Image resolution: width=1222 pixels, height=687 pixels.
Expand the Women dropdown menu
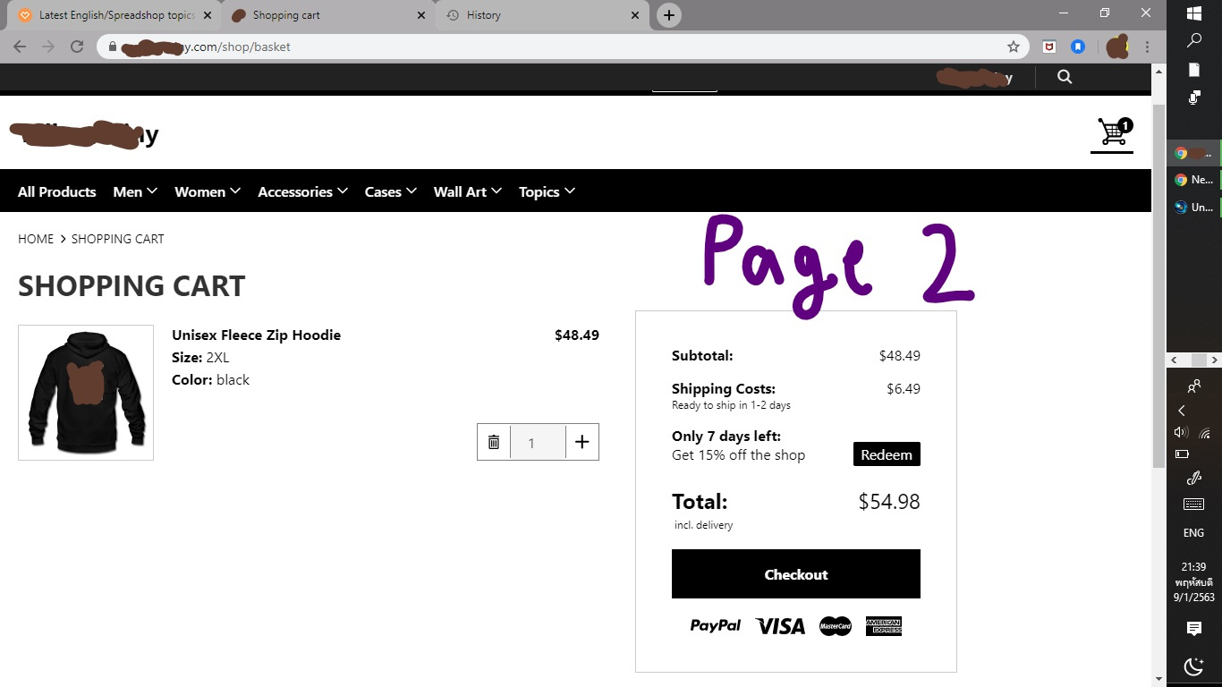(x=208, y=191)
